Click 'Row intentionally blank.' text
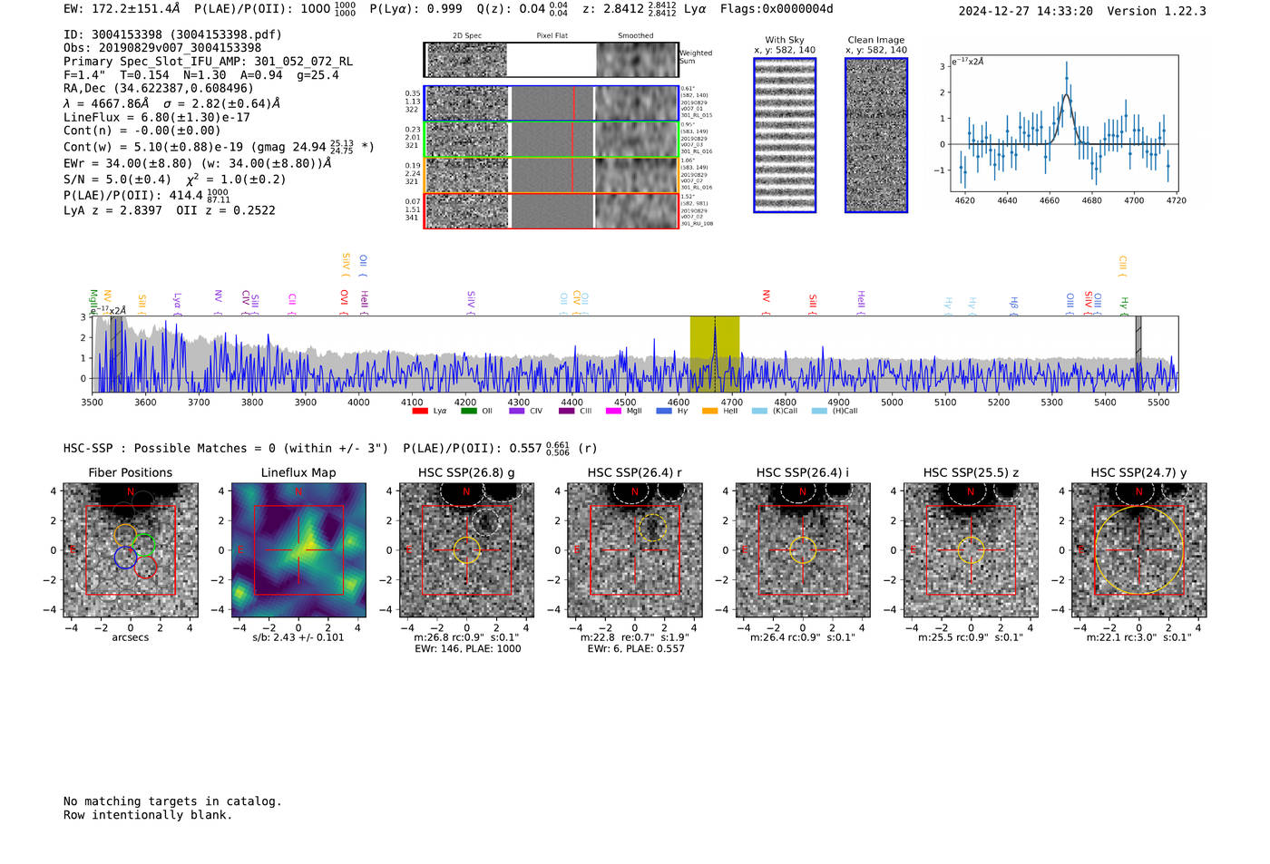 (148, 815)
